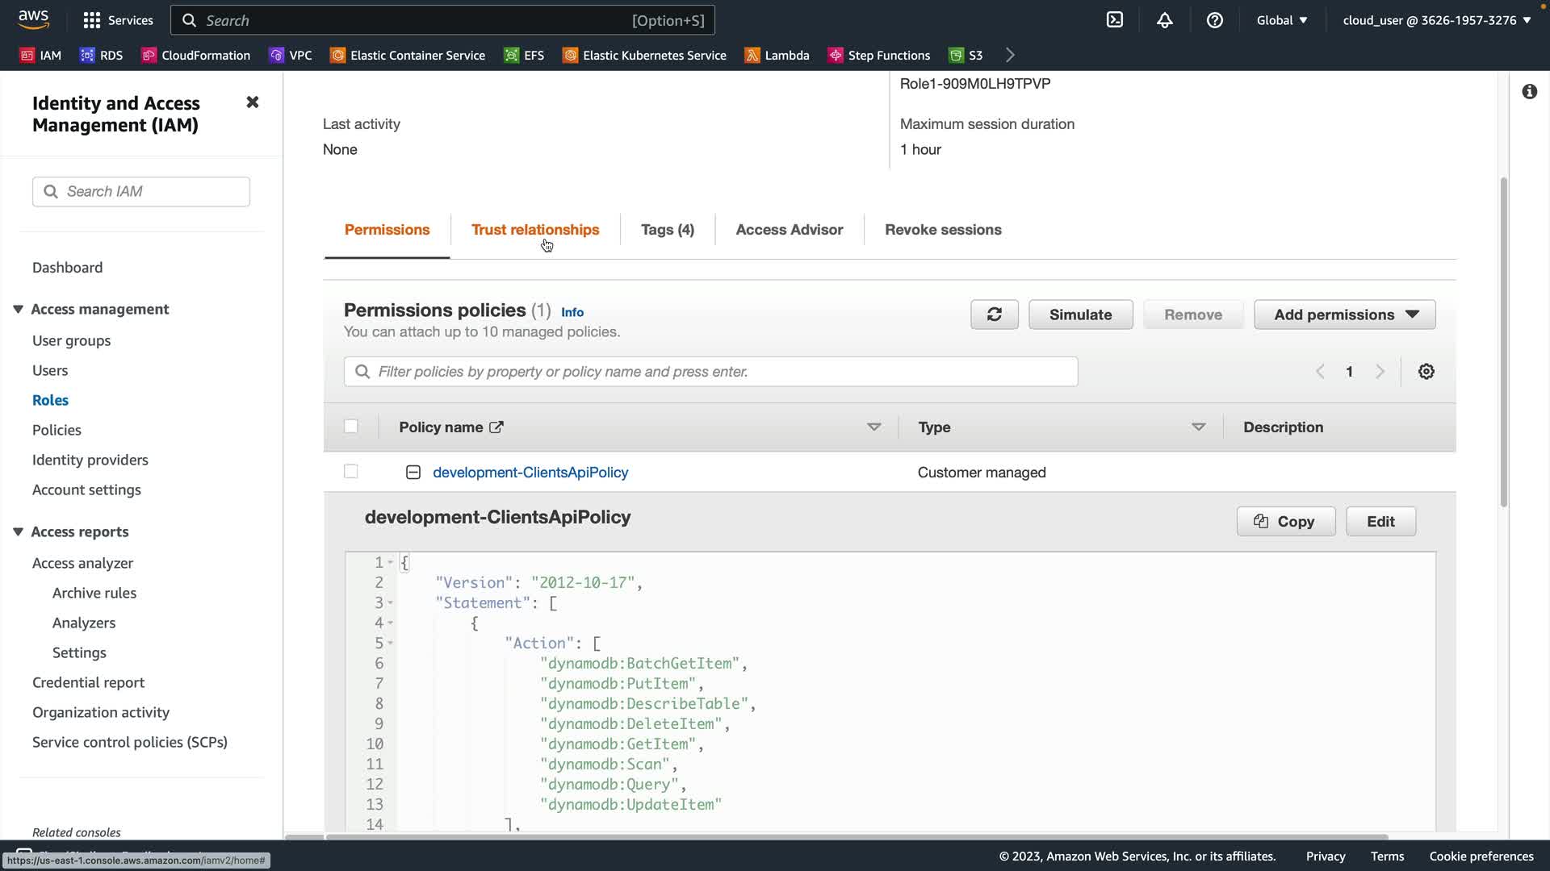This screenshot has width=1550, height=871.
Task: Open the Access Advisor tab
Action: point(789,230)
